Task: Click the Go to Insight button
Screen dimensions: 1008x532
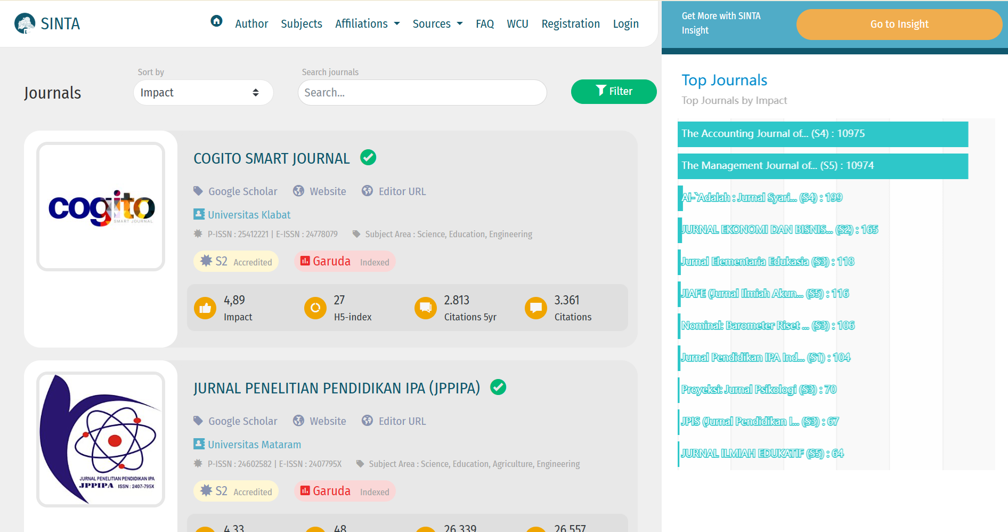Action: click(x=899, y=25)
